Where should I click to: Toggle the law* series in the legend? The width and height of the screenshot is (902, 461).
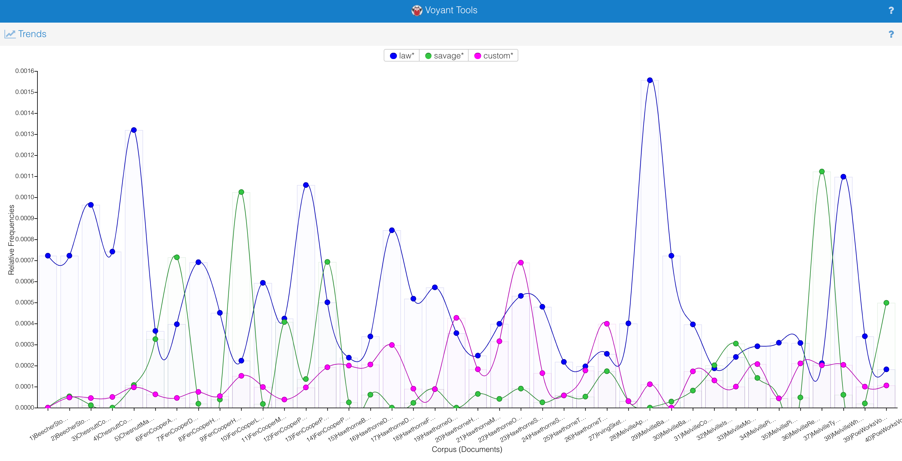coord(402,56)
